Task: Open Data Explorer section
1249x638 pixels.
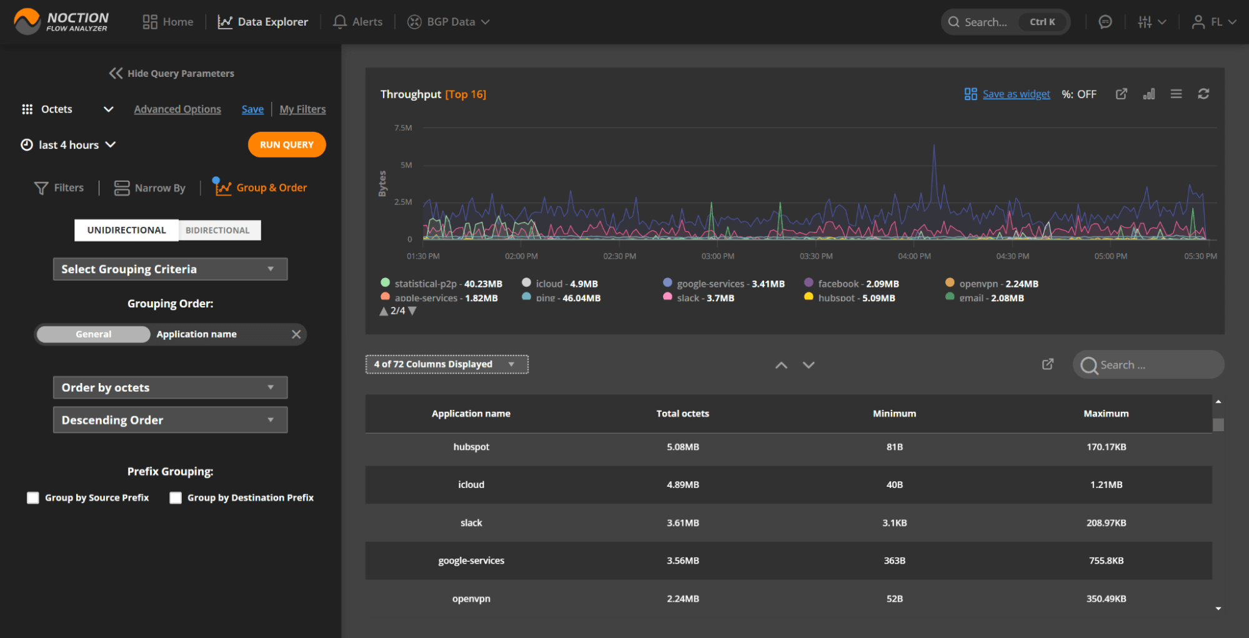Action: coord(262,22)
